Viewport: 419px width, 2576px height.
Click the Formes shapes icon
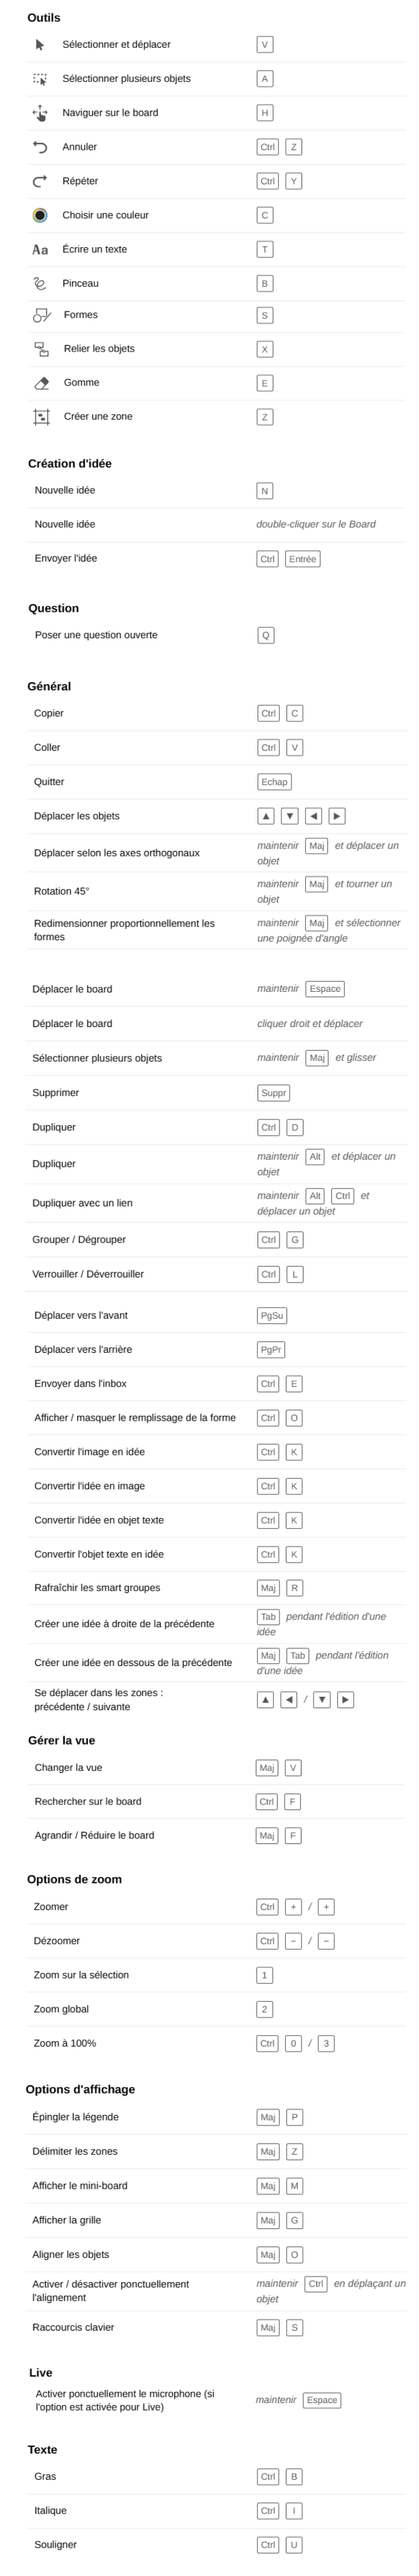click(x=42, y=316)
